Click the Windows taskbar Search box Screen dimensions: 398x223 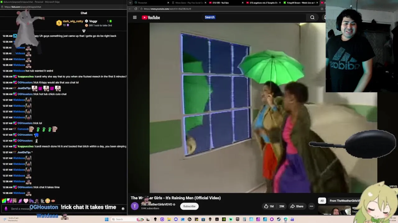click(127, 219)
